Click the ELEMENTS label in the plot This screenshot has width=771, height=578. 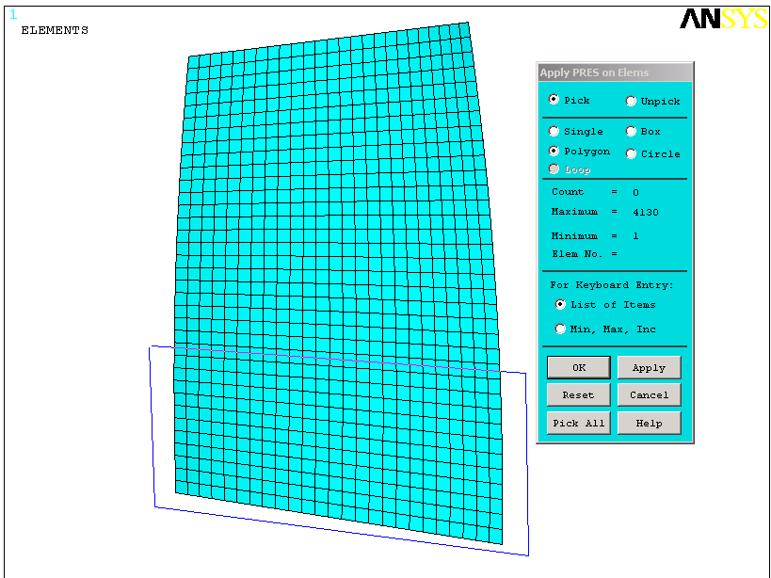pos(55,30)
